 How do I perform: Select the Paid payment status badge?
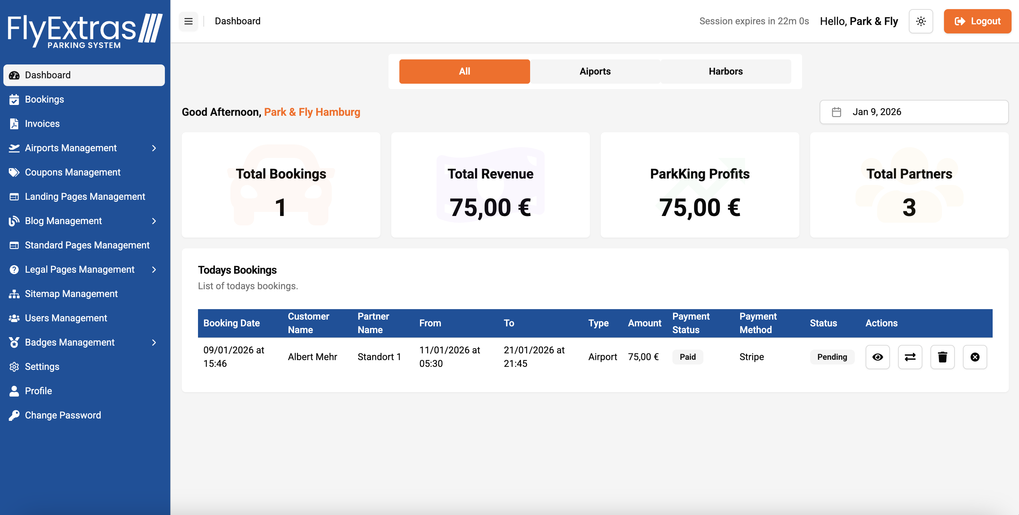click(x=688, y=357)
